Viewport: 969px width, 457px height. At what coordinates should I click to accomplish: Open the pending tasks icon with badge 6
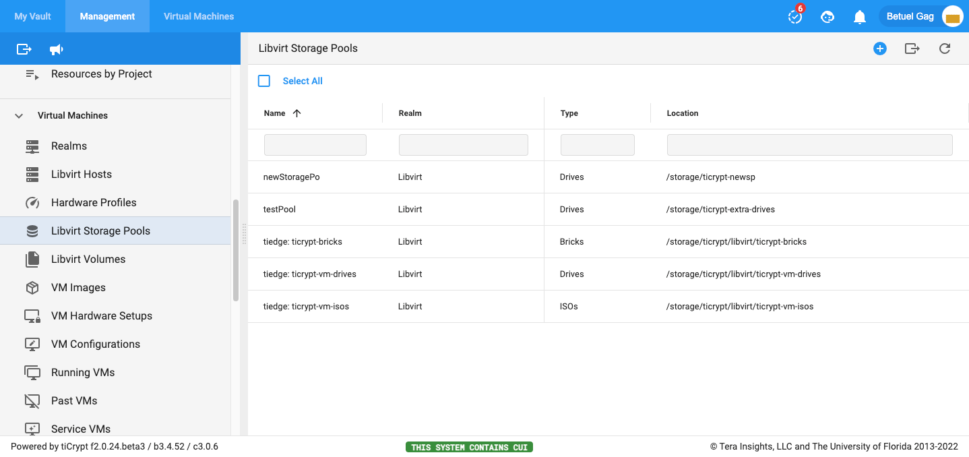[795, 17]
